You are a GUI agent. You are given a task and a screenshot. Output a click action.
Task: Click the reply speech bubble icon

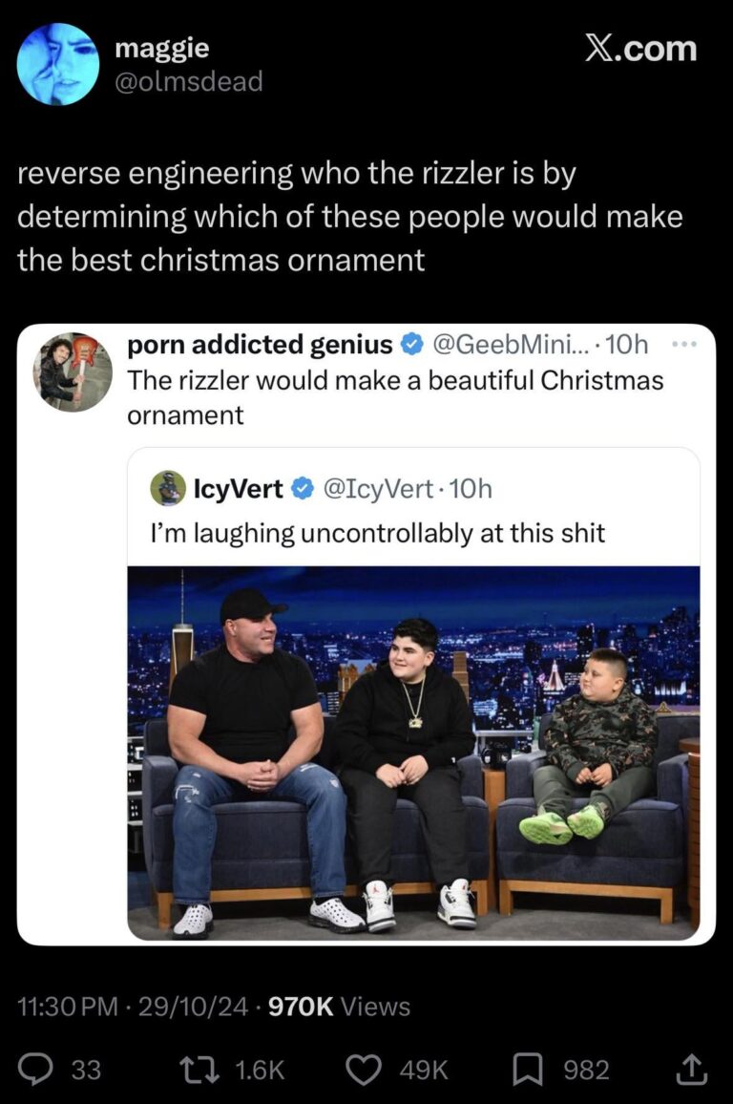[37, 1071]
